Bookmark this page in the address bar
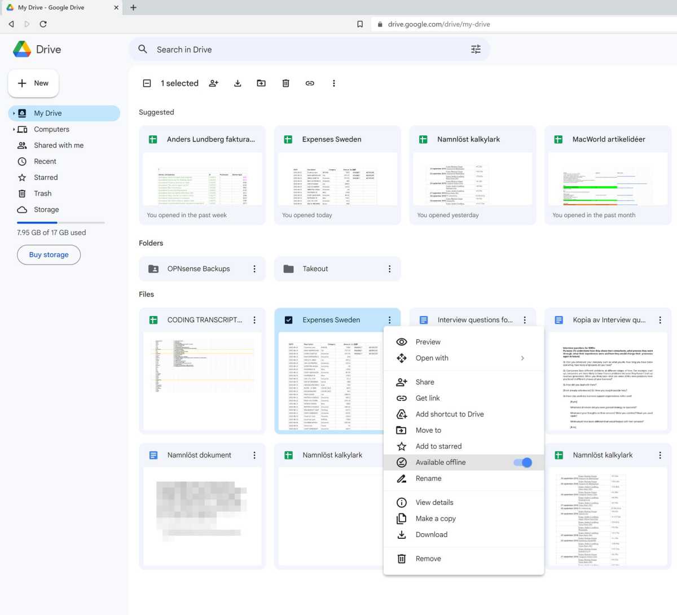Screen dimensions: 677x615 coord(360,24)
